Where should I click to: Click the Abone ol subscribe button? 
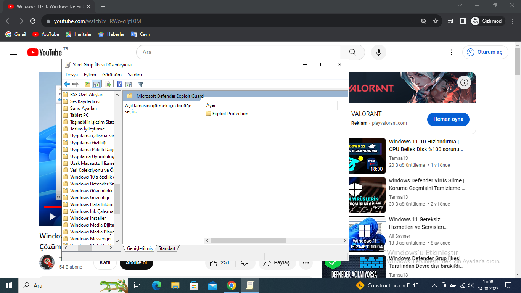(136, 263)
